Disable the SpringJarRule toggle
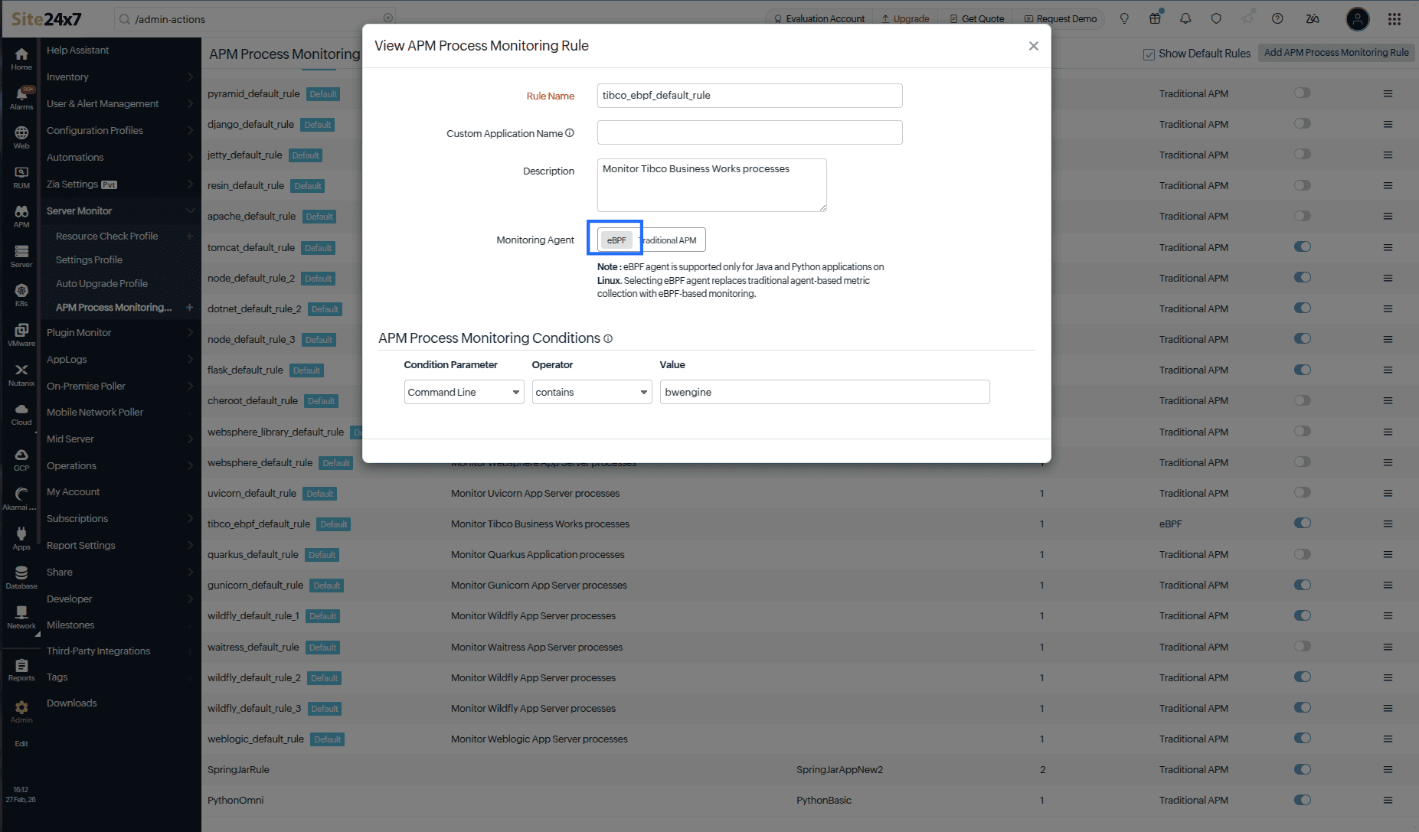This screenshot has width=1419, height=832. tap(1303, 769)
